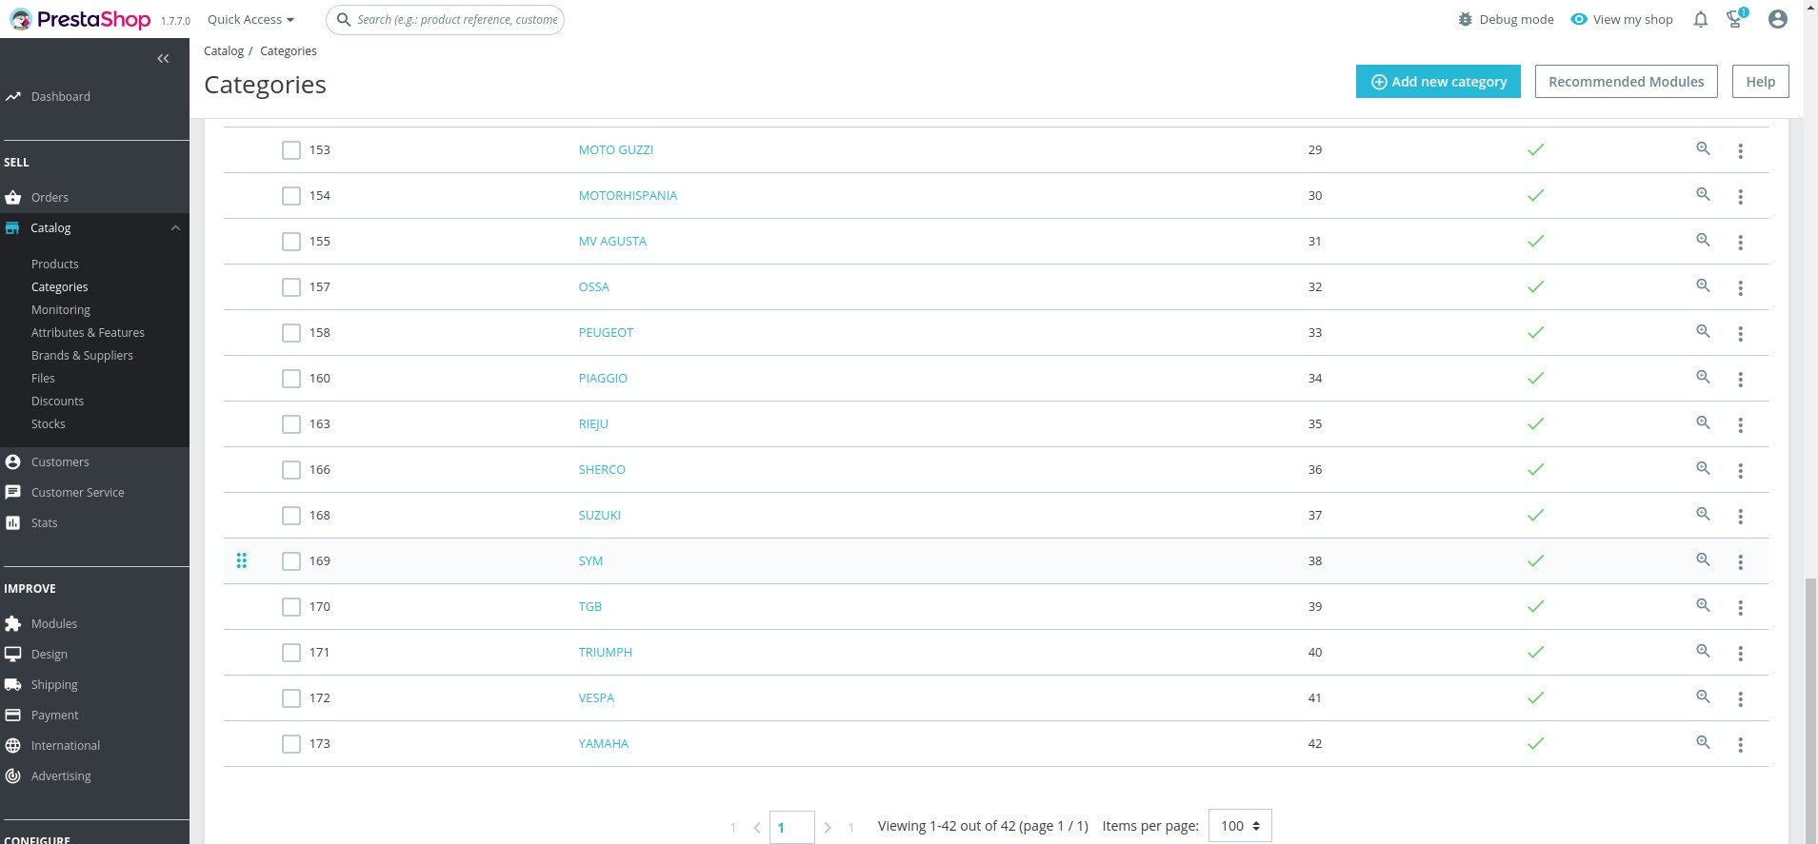The image size is (1818, 844).
Task: Open the YAMAHA category link
Action: coord(603,743)
